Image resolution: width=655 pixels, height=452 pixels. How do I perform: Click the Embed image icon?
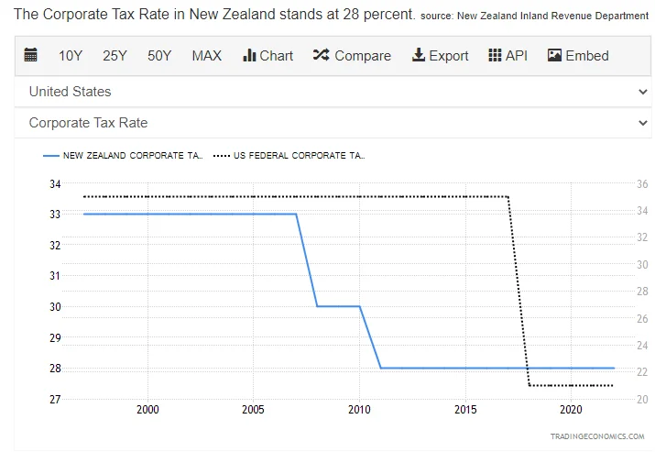pyautogui.click(x=554, y=55)
